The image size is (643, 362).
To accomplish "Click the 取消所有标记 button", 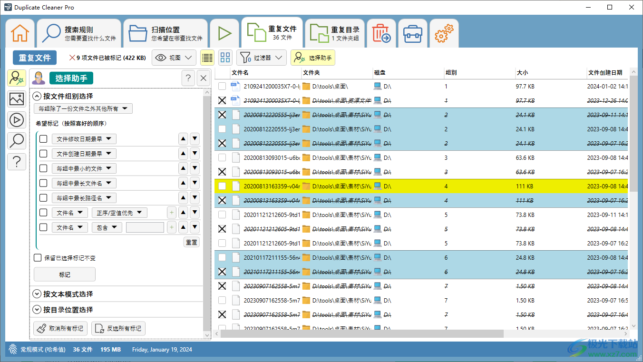I will [60, 328].
